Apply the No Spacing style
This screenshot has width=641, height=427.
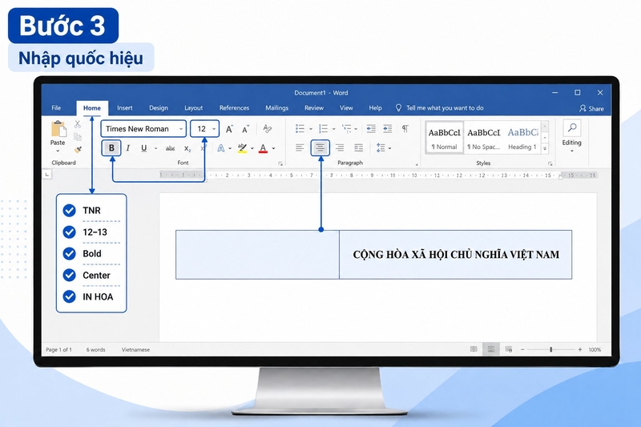484,138
